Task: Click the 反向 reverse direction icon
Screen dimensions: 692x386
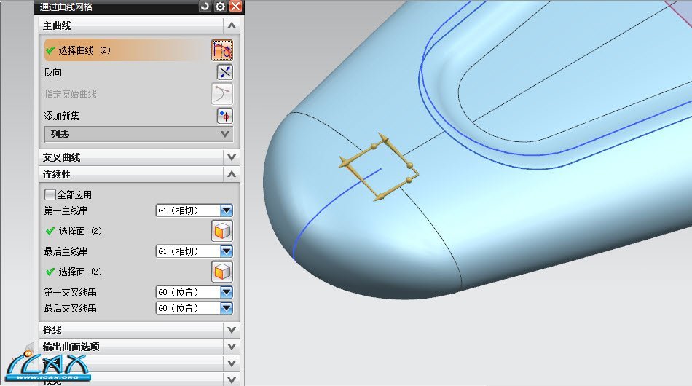Action: click(x=224, y=72)
